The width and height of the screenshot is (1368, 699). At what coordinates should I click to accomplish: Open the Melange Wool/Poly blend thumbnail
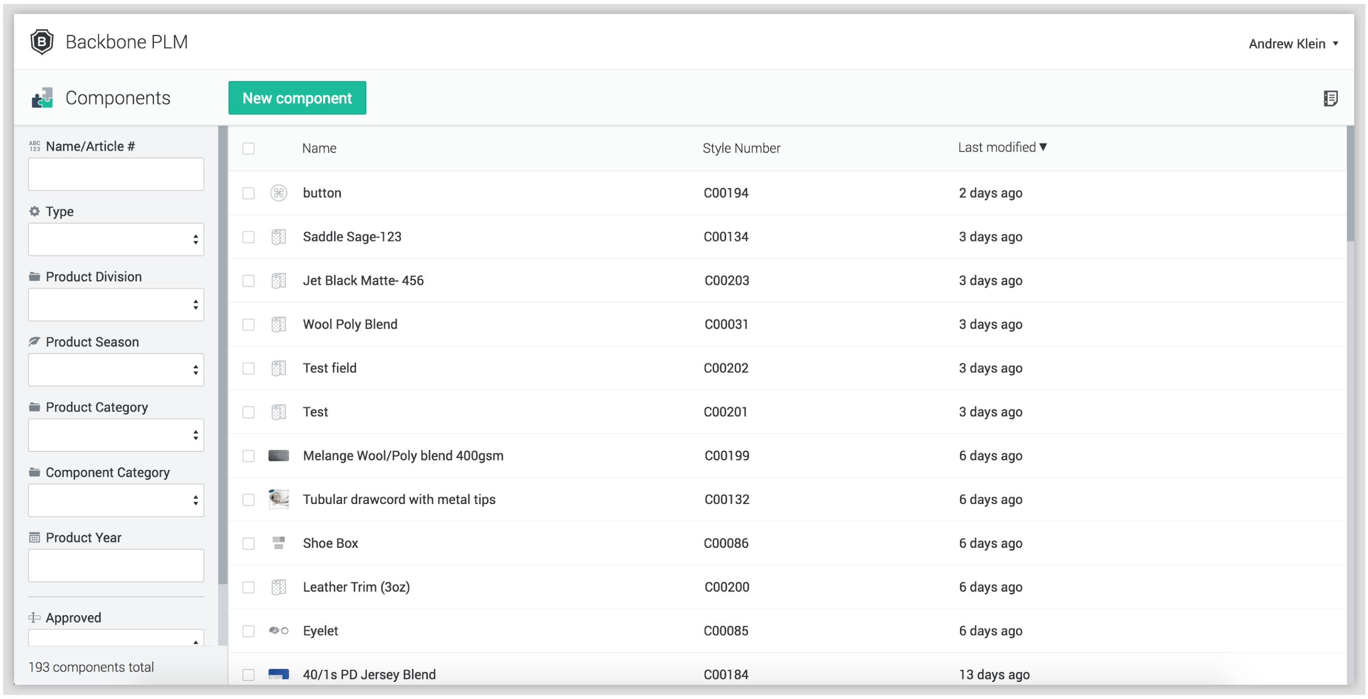[x=278, y=455]
